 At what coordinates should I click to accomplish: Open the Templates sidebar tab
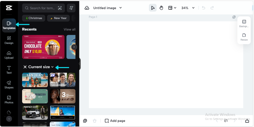pyautogui.click(x=9, y=25)
